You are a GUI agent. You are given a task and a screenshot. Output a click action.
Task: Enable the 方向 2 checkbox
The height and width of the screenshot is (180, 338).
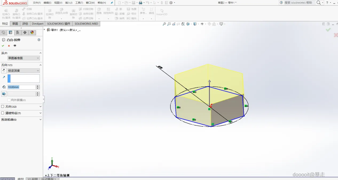3,106
